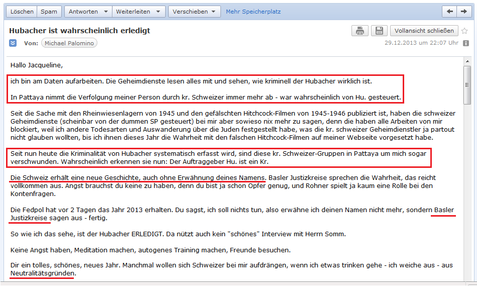Show message info via the small i icon

point(466,43)
